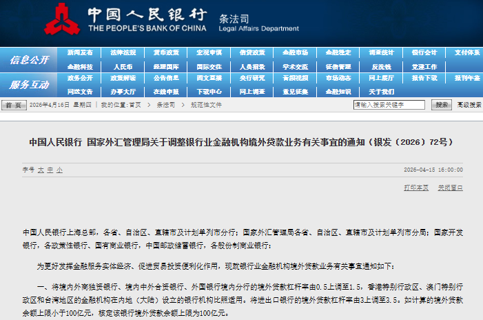This screenshot has height=320, width=483.
Task: Open the 新闻发布 menu item
Action: coord(80,52)
